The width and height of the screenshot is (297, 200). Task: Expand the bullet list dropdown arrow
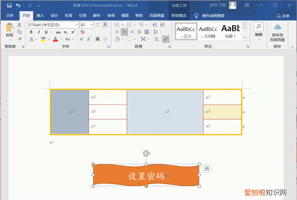pos(122,25)
